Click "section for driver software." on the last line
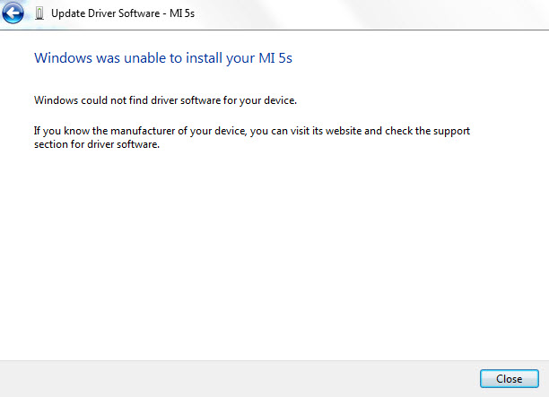Screen dimensions: 549x397 coord(97,145)
